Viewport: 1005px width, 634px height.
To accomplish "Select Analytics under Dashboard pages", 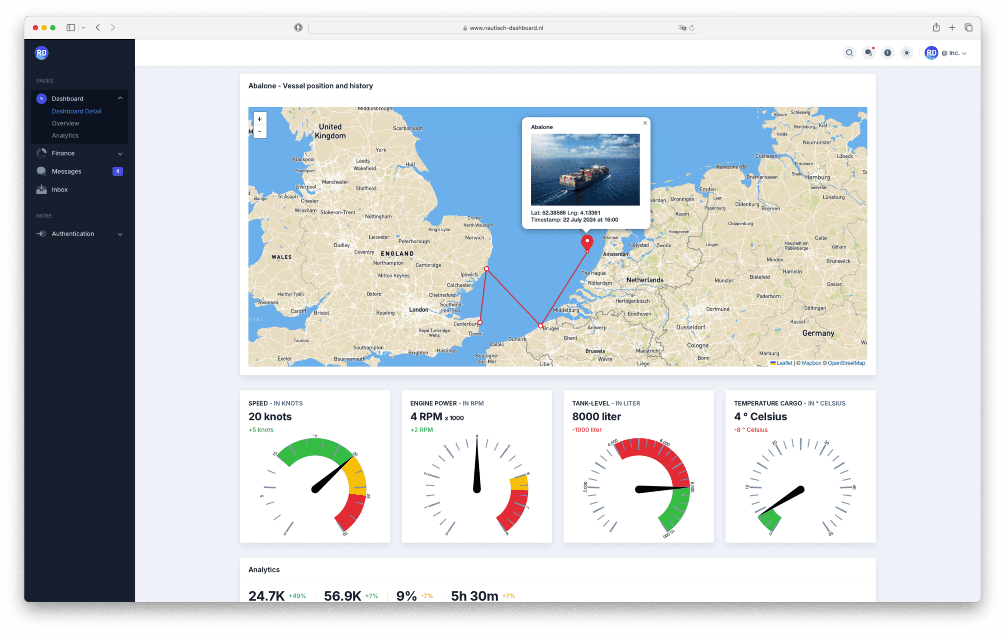I will (65, 135).
